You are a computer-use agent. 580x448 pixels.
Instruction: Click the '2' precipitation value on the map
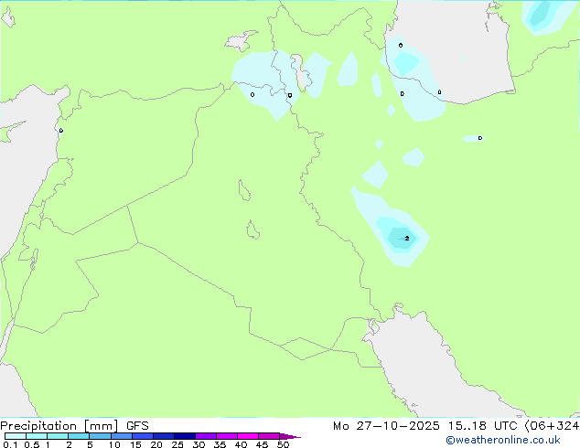pyautogui.click(x=407, y=239)
